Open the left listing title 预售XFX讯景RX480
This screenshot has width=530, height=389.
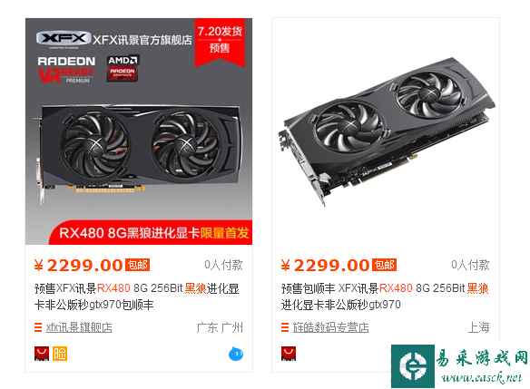point(137,297)
